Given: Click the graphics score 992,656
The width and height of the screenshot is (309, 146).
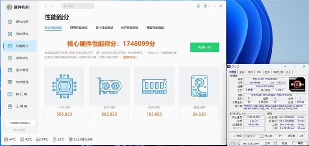Looking at the screenshot, I should [x=109, y=114].
